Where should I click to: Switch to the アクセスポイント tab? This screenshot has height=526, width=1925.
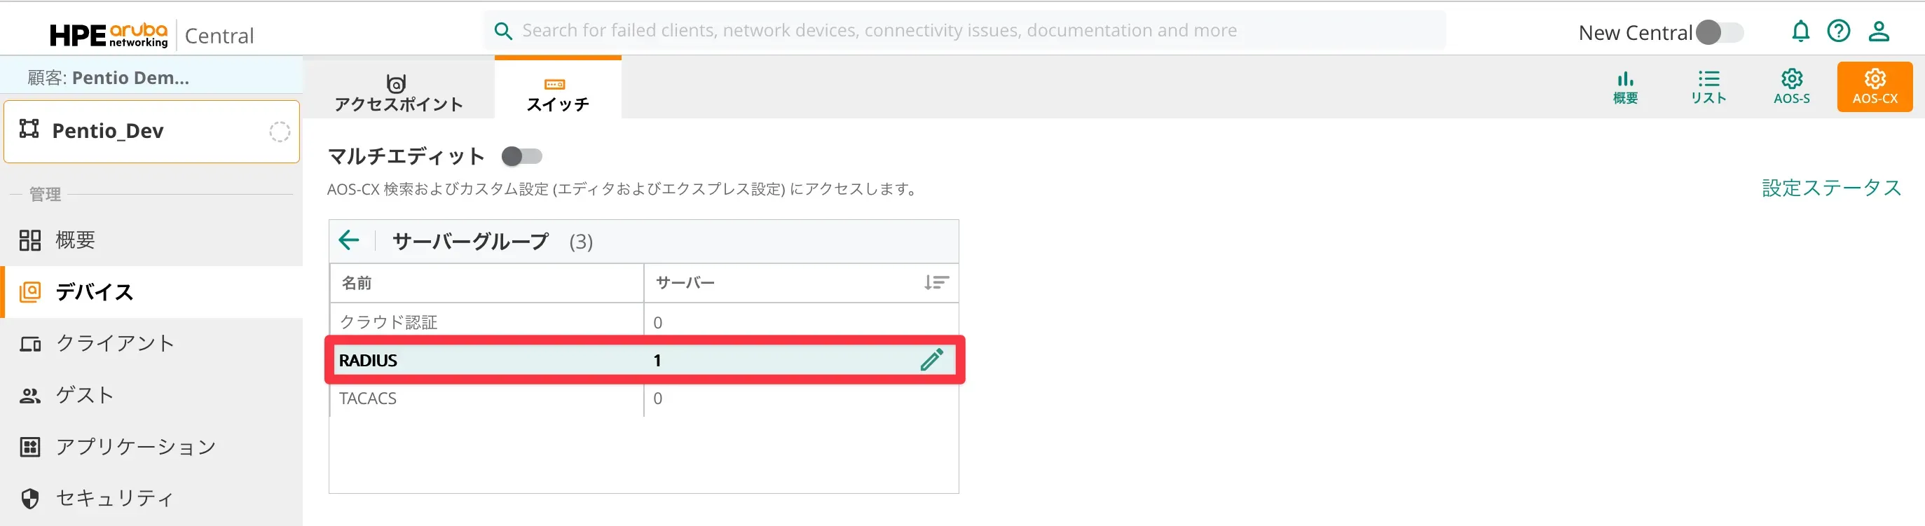tap(398, 92)
